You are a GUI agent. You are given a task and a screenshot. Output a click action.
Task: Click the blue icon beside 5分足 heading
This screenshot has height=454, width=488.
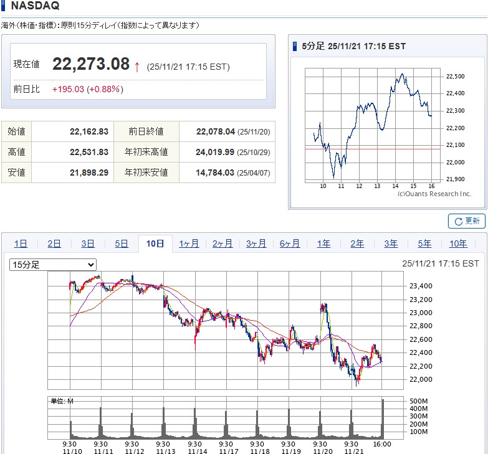(x=295, y=46)
